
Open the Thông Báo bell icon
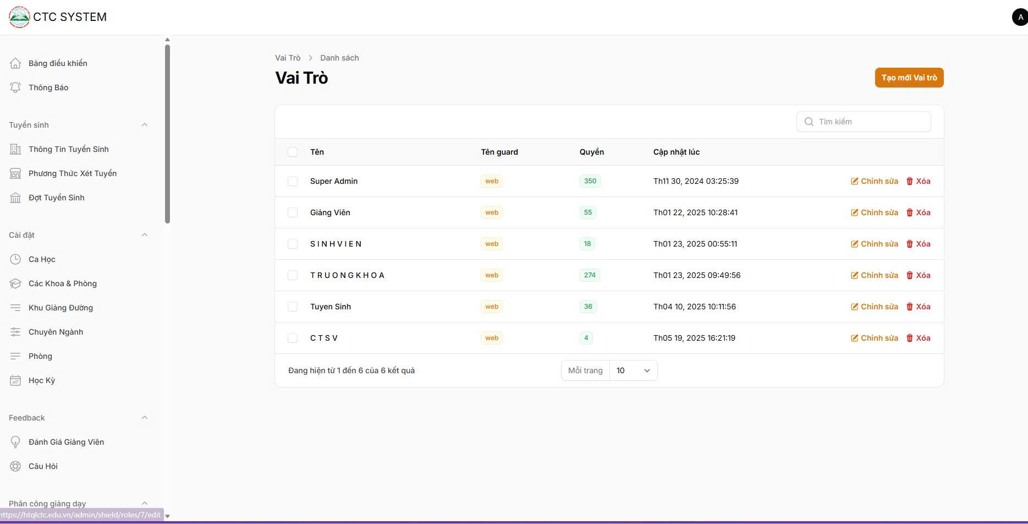pyautogui.click(x=15, y=88)
